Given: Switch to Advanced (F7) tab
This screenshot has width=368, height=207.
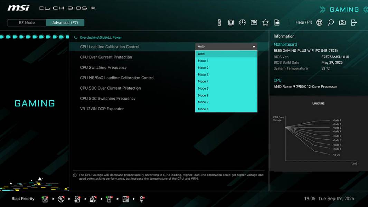Looking at the screenshot, I should pos(65,22).
